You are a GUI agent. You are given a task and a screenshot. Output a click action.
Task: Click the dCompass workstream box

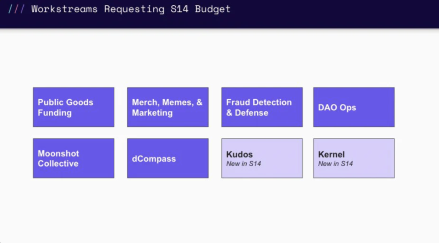click(168, 158)
